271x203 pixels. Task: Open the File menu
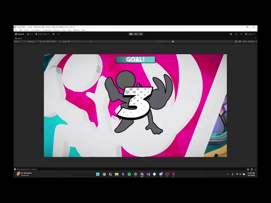(16, 30)
